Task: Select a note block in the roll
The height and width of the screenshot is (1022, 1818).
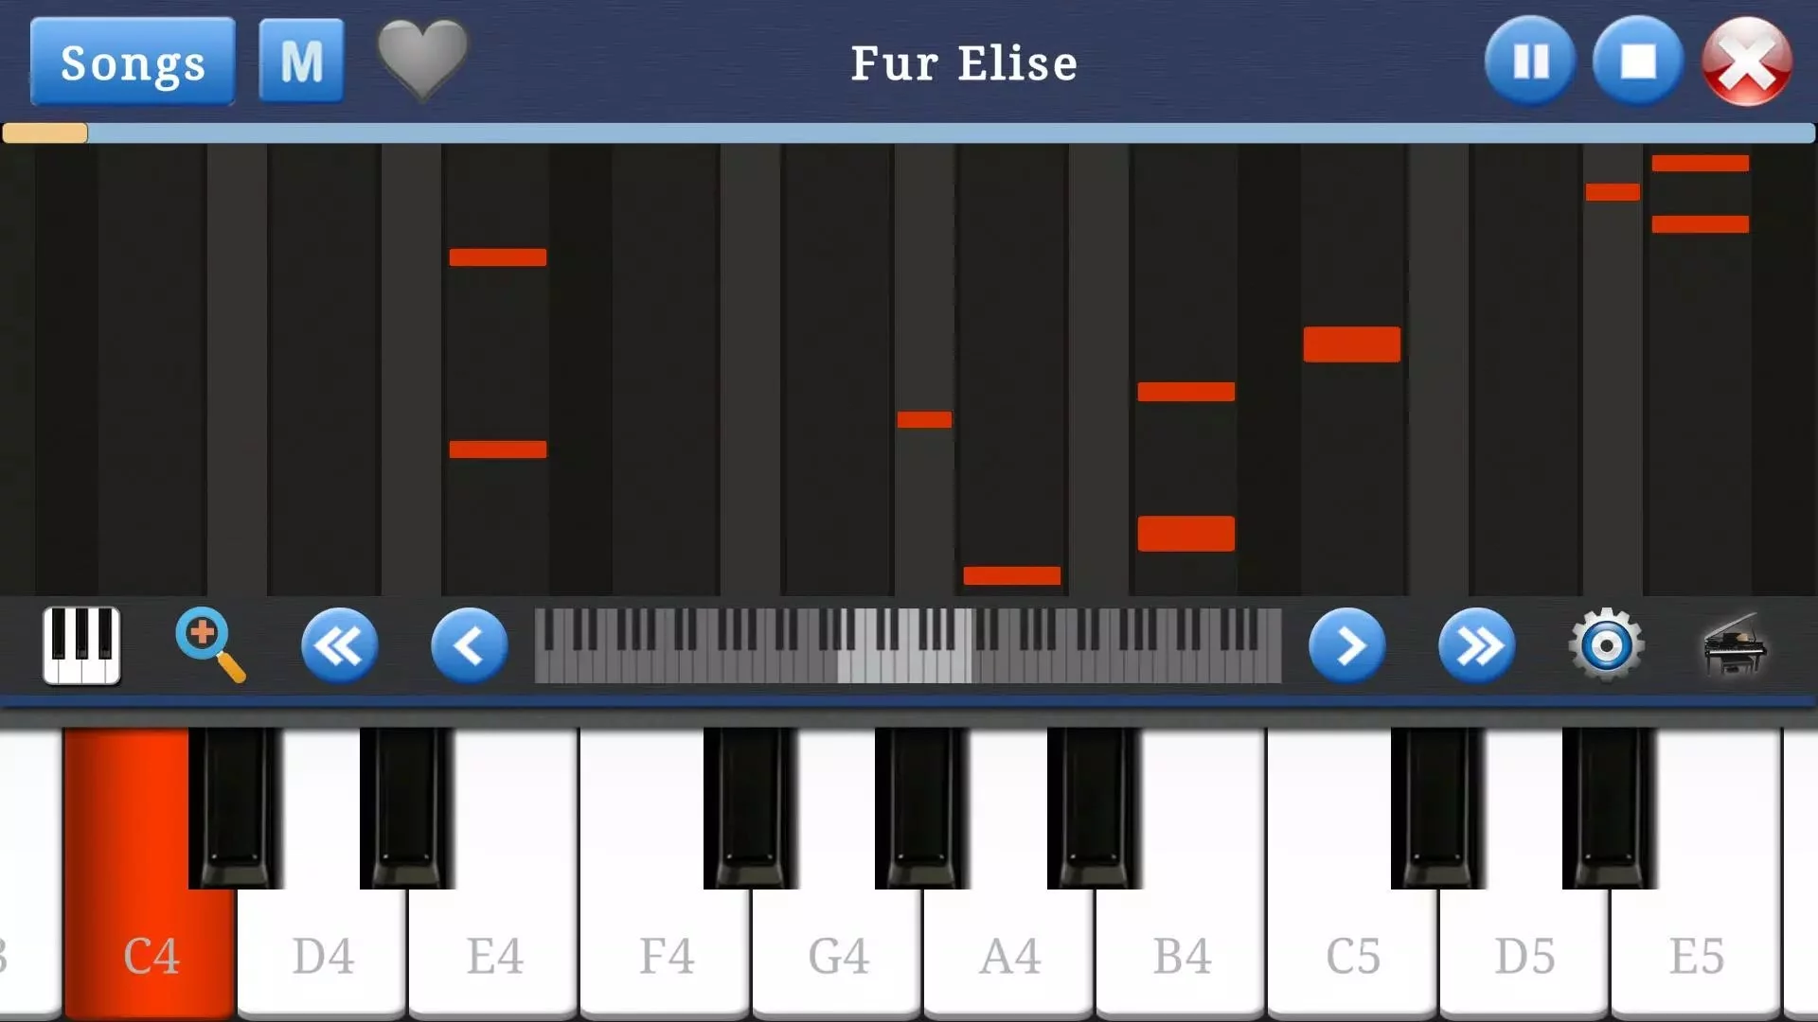Action: click(496, 257)
